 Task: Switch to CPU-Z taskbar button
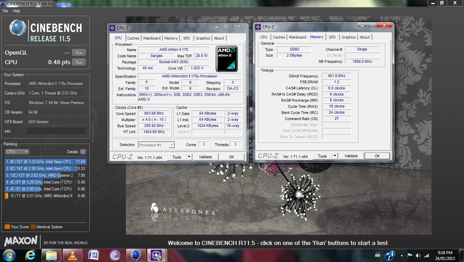click(x=157, y=255)
